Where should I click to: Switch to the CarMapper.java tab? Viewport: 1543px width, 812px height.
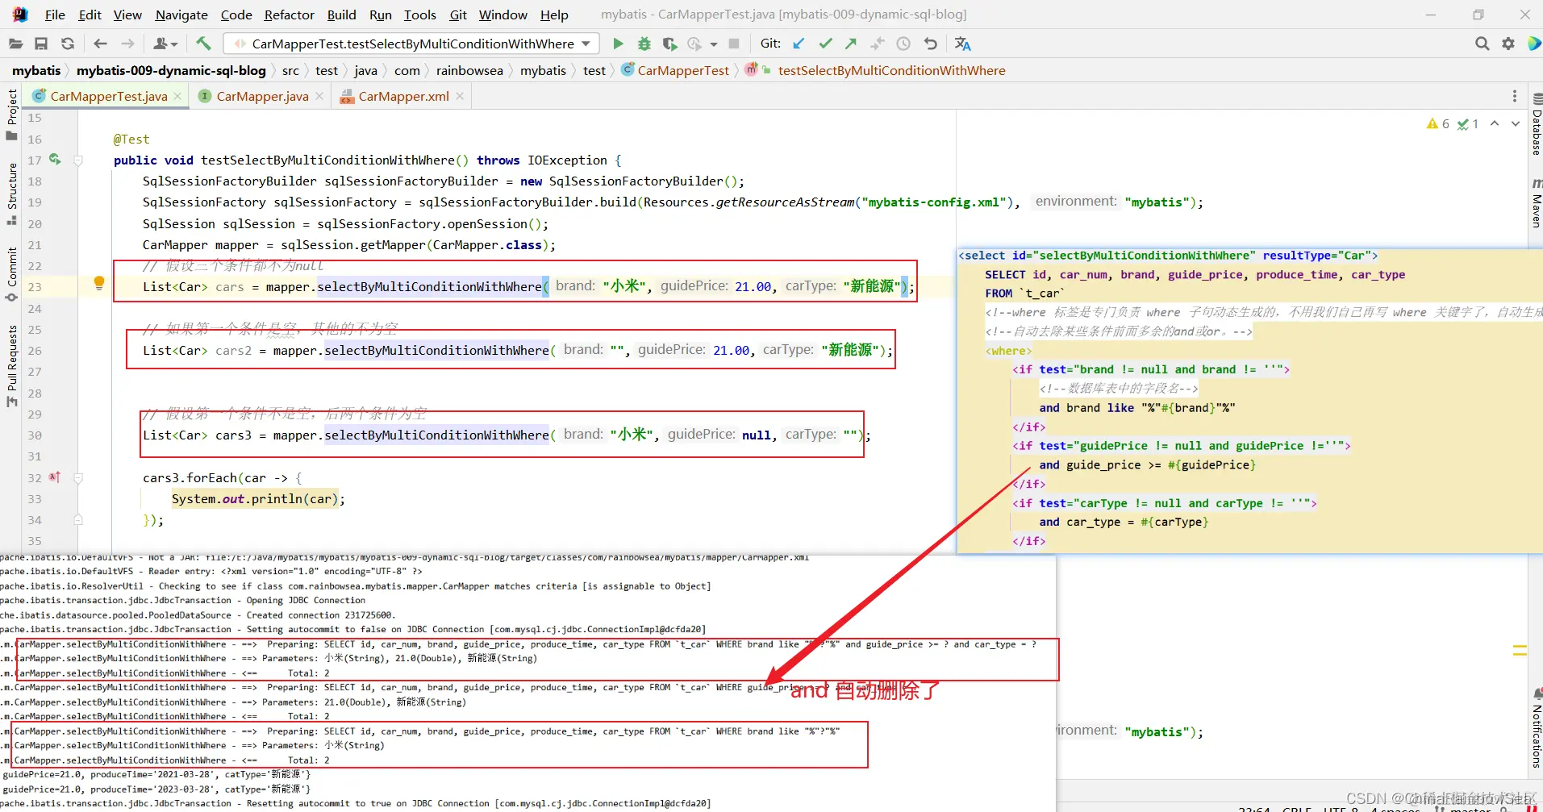click(262, 96)
